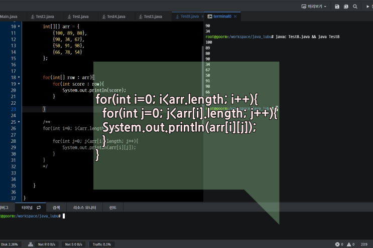
Task: Switch to Test8.java tab
Action: pyautogui.click(x=189, y=17)
